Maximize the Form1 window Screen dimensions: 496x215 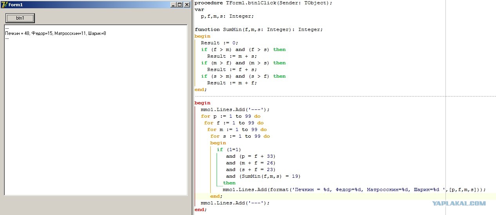coord(180,5)
